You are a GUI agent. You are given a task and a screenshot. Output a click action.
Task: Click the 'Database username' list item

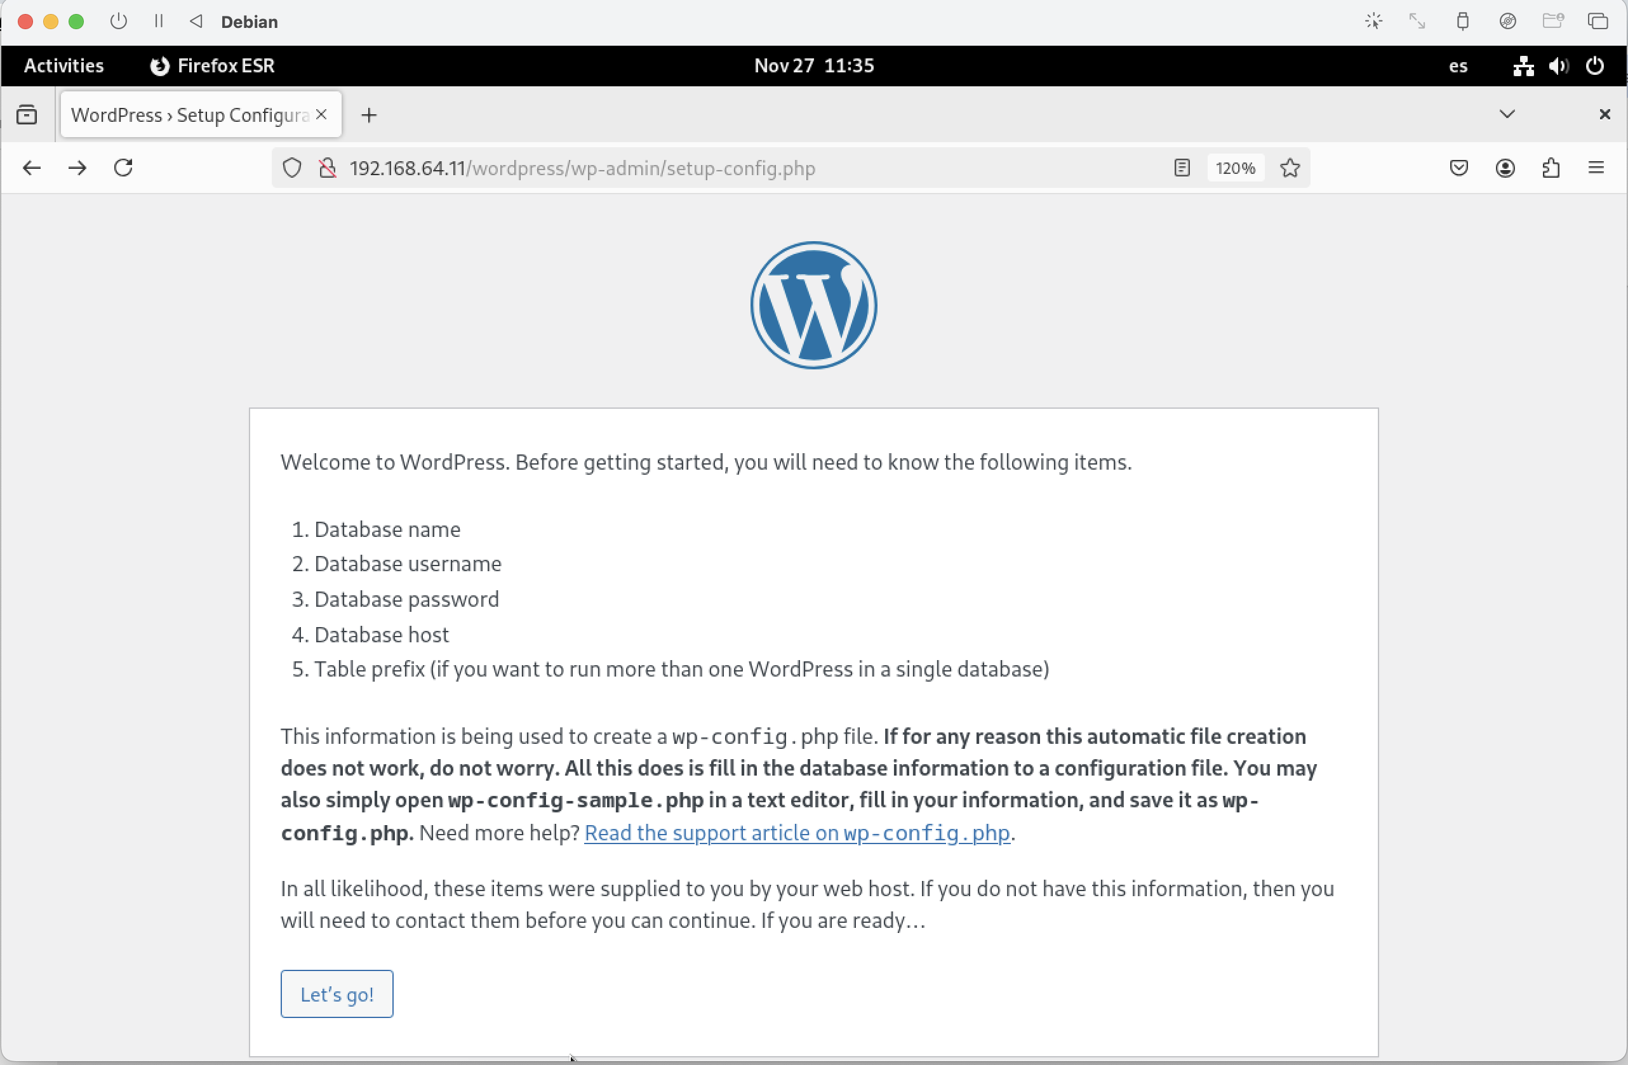click(x=408, y=563)
